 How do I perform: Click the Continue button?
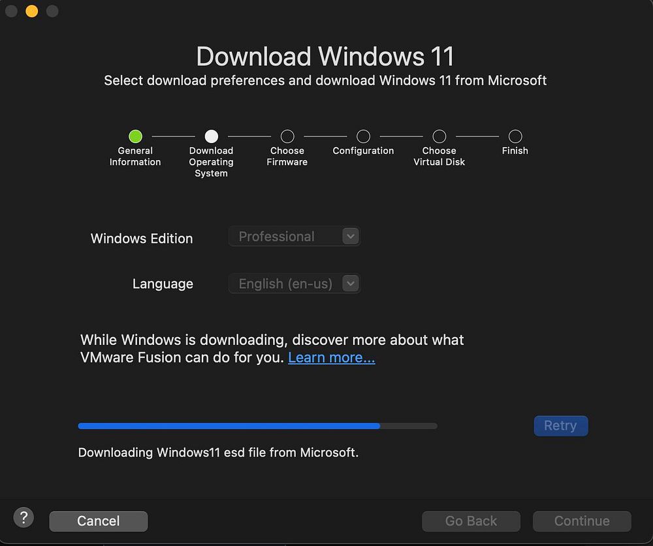point(582,521)
